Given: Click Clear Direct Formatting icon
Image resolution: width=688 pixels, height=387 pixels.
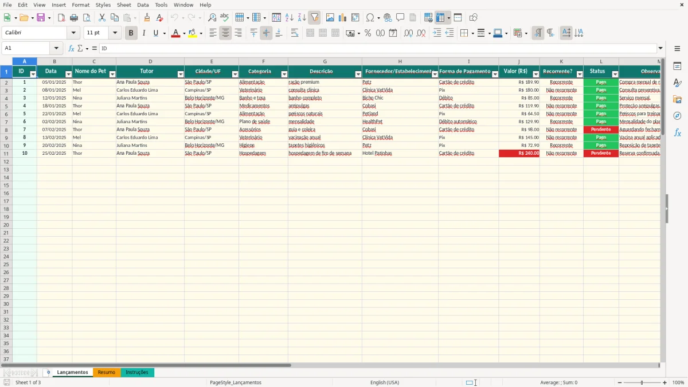Looking at the screenshot, I should [x=160, y=18].
